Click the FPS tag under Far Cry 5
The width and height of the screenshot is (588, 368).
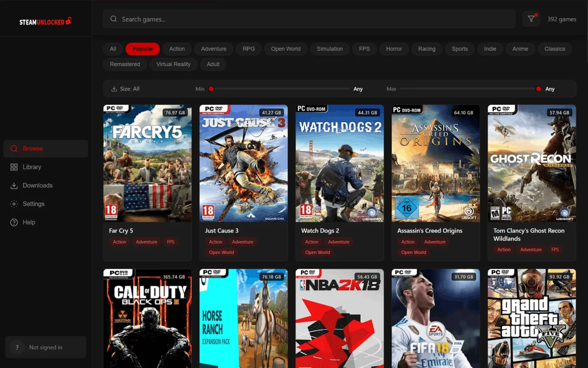click(171, 242)
